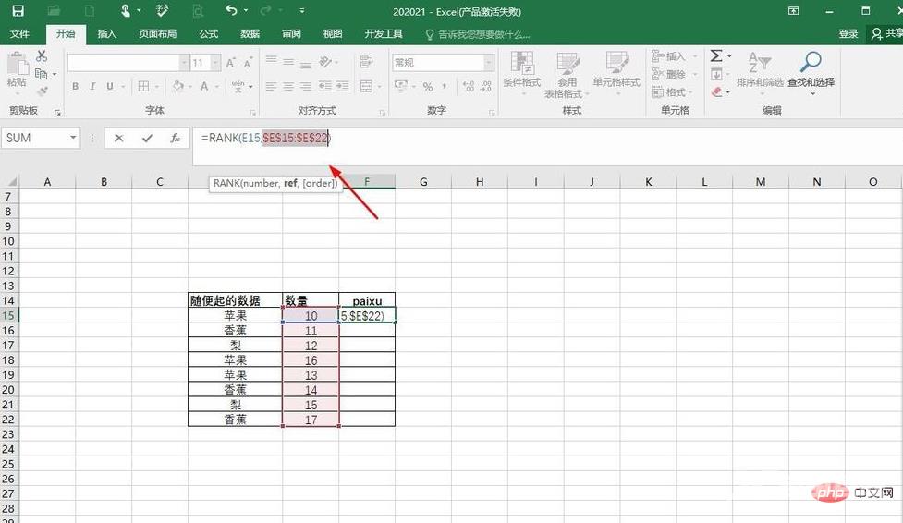The image size is (903, 523).
Task: Open the Insert Function fx dialog
Action: (175, 138)
